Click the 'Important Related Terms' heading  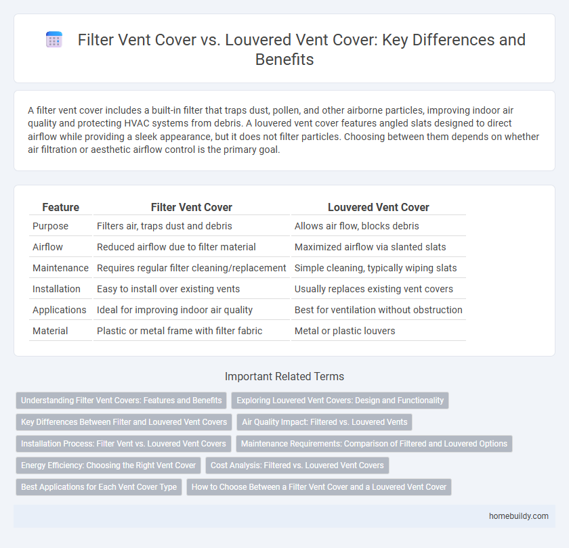(284, 376)
